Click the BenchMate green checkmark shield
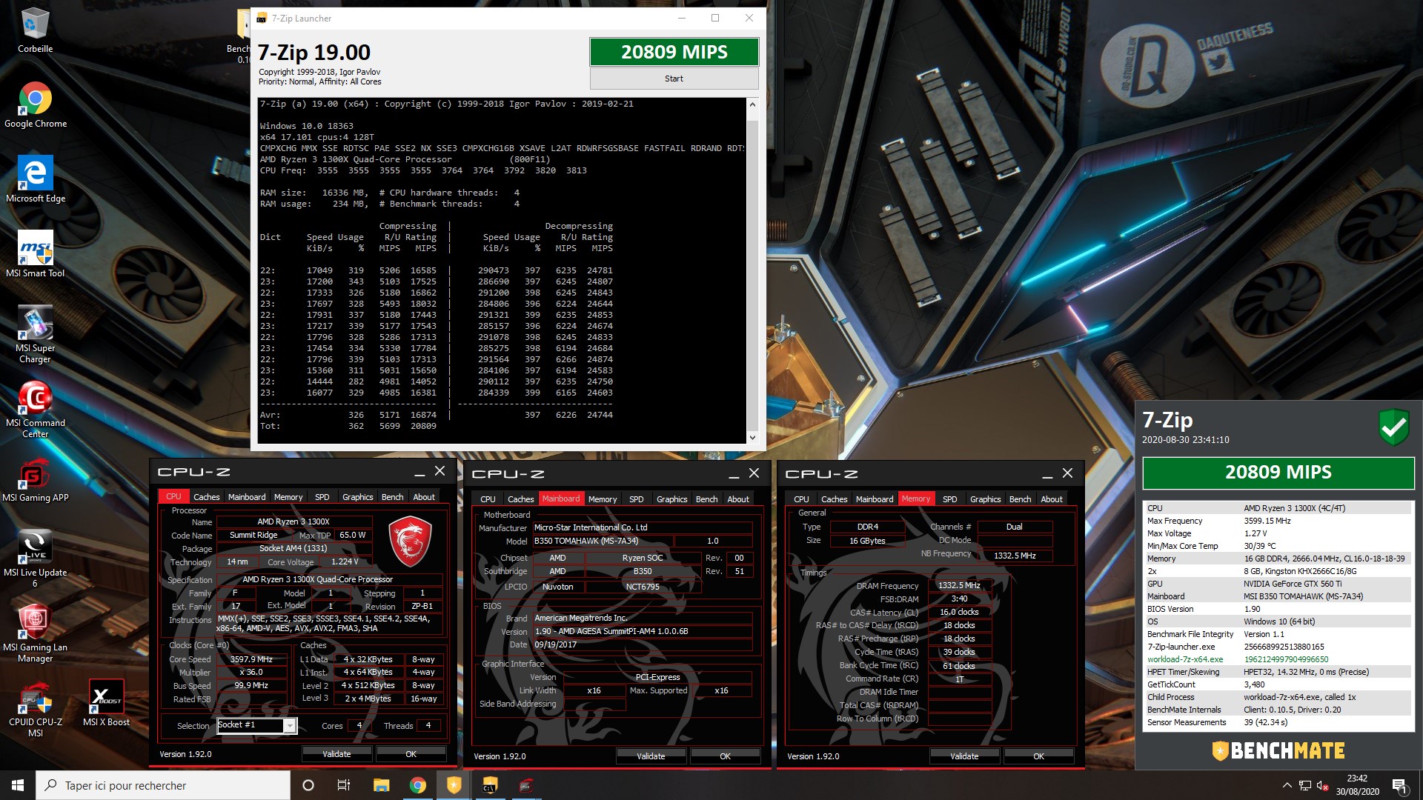The height and width of the screenshot is (800, 1423). [1393, 427]
